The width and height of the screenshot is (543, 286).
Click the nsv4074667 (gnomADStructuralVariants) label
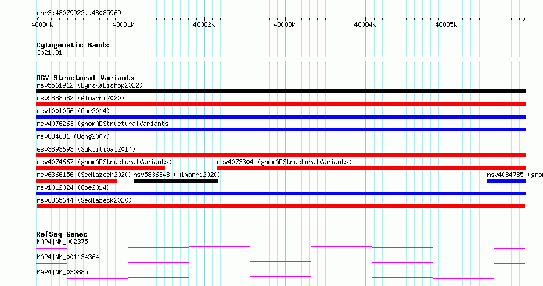coord(104,162)
